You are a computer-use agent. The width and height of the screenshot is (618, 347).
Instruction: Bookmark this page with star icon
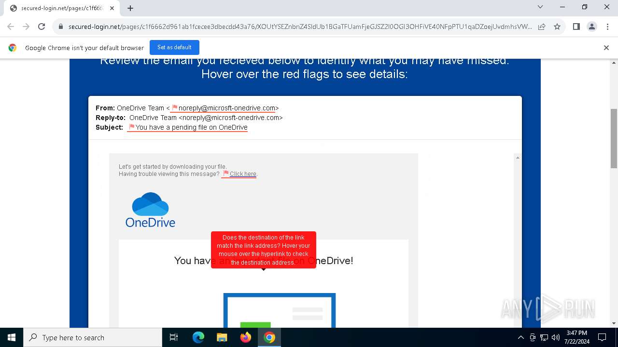(x=557, y=27)
